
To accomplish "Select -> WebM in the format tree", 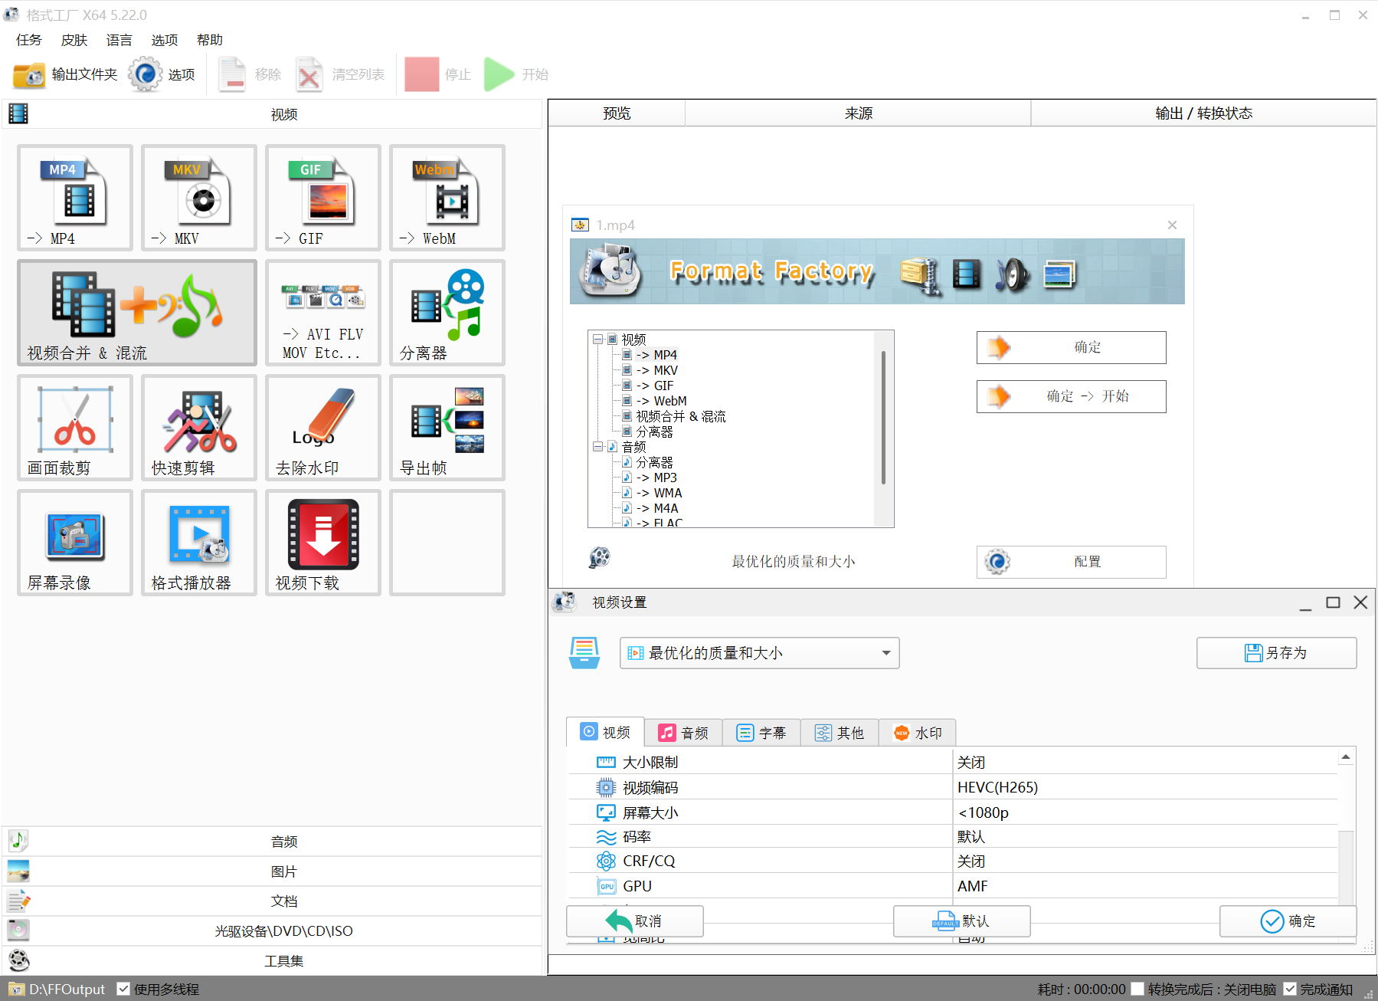I will tap(662, 401).
